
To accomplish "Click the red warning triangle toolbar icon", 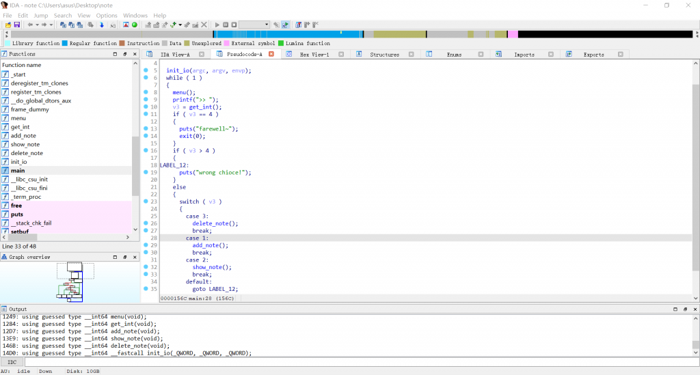I will [x=126, y=25].
